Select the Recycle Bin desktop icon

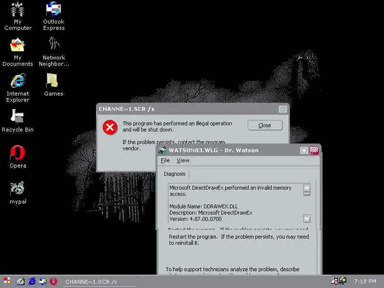(18, 121)
